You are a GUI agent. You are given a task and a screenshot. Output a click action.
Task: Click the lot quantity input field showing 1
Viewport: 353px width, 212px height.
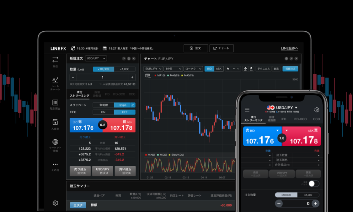tap(103, 77)
